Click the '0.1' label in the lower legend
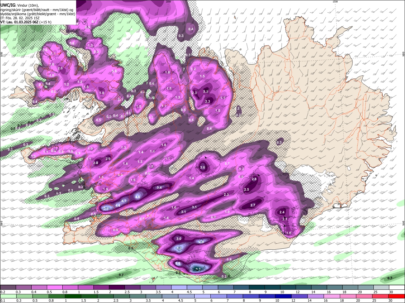Screen dimensions: 405x303 [x=3, y=300]
